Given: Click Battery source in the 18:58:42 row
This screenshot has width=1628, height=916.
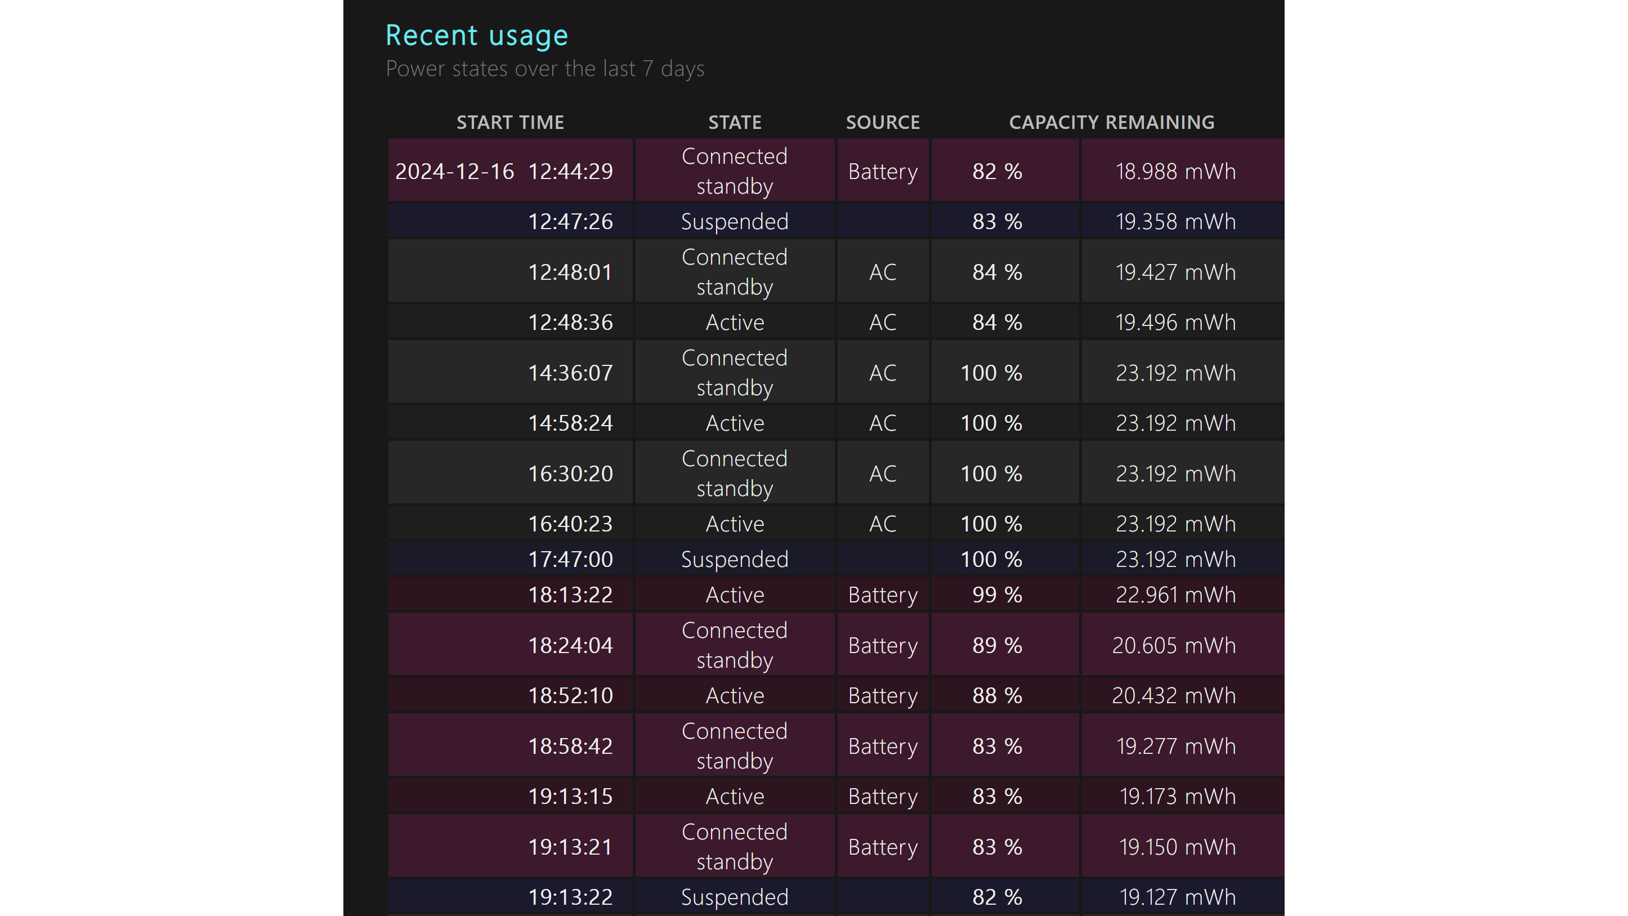Looking at the screenshot, I should [x=882, y=746].
